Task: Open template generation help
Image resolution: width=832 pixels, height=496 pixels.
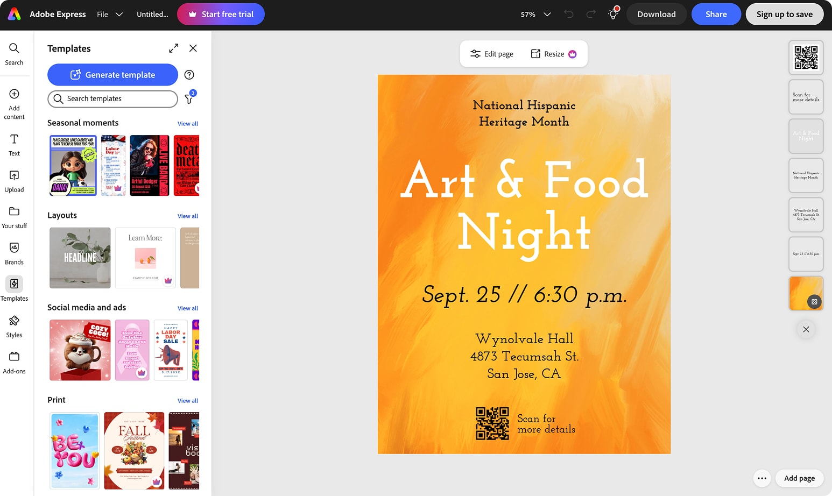Action: [189, 75]
